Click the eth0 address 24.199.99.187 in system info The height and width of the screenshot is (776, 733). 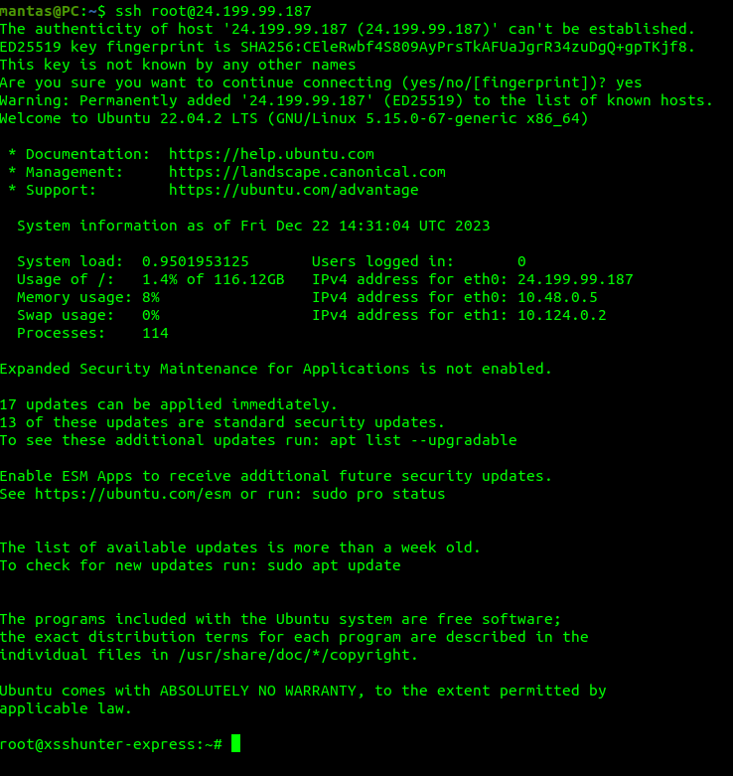[575, 279]
